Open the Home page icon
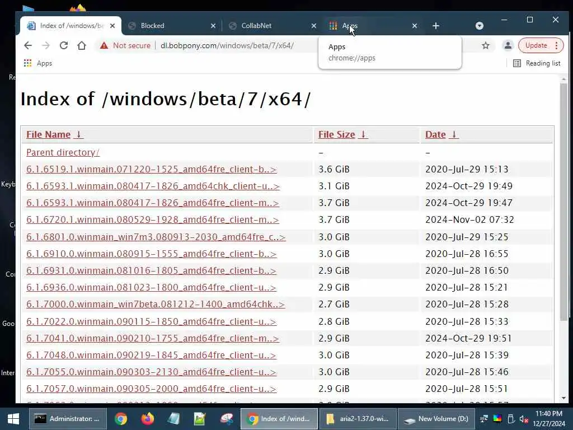Screen dimensions: 573x430 coord(82,45)
